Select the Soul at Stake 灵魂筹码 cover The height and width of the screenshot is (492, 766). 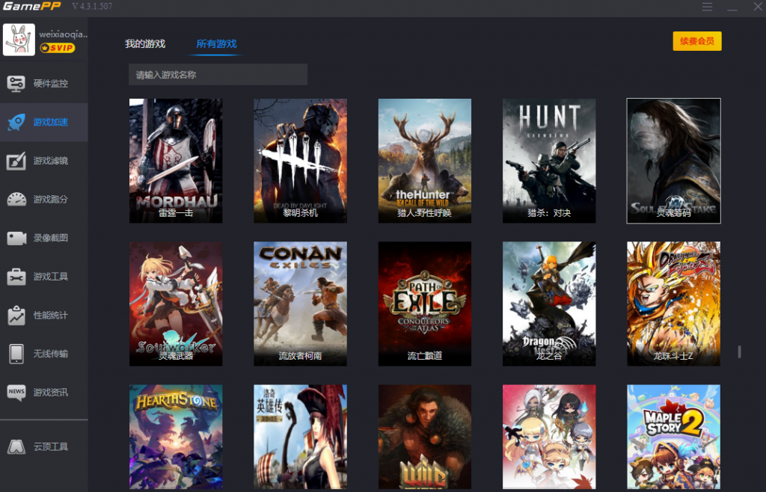tap(674, 161)
